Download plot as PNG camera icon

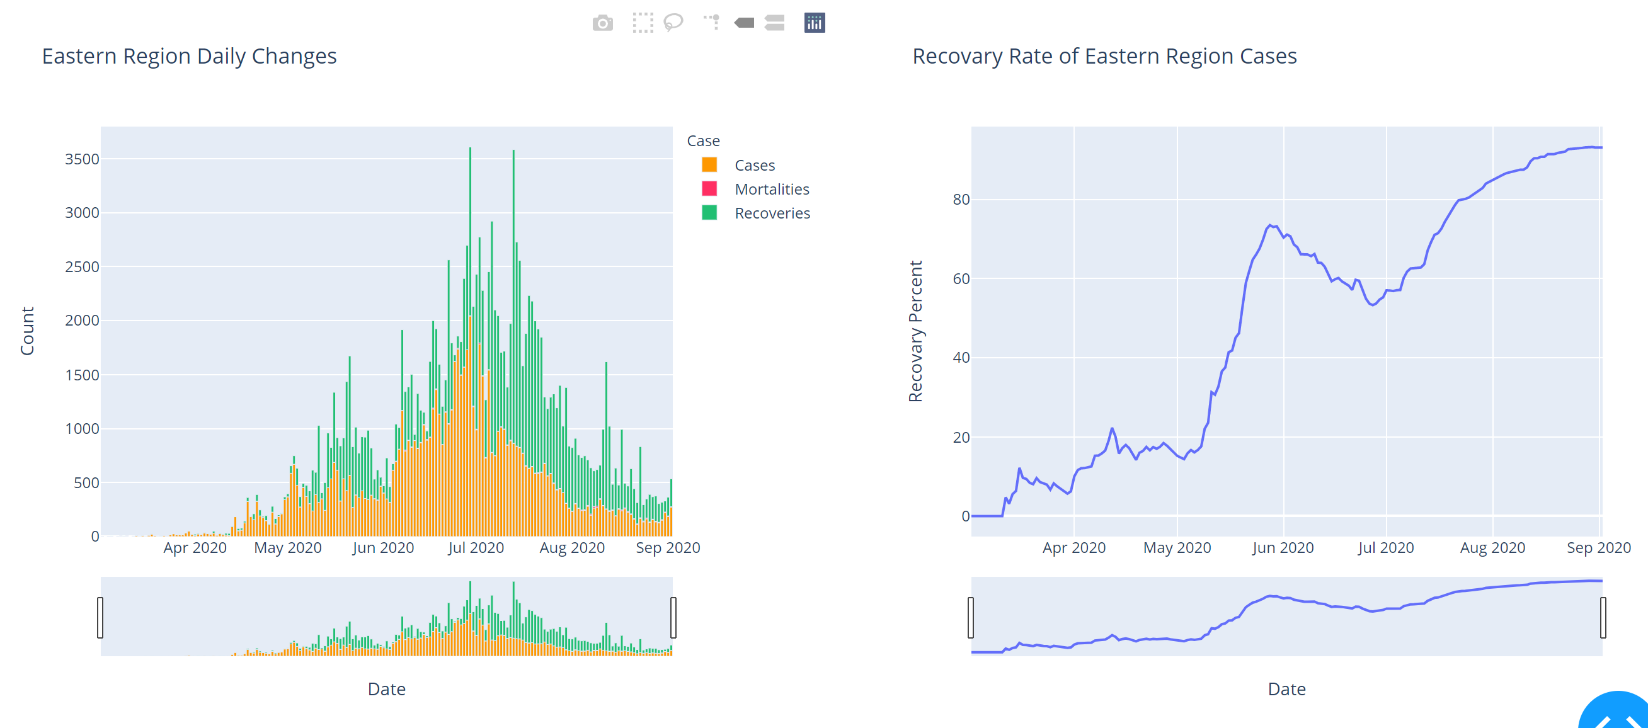602,23
